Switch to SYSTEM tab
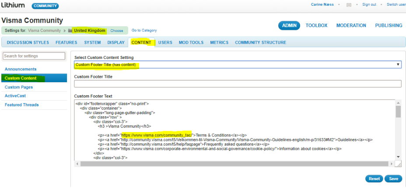This screenshot has width=406, height=188. [92, 42]
